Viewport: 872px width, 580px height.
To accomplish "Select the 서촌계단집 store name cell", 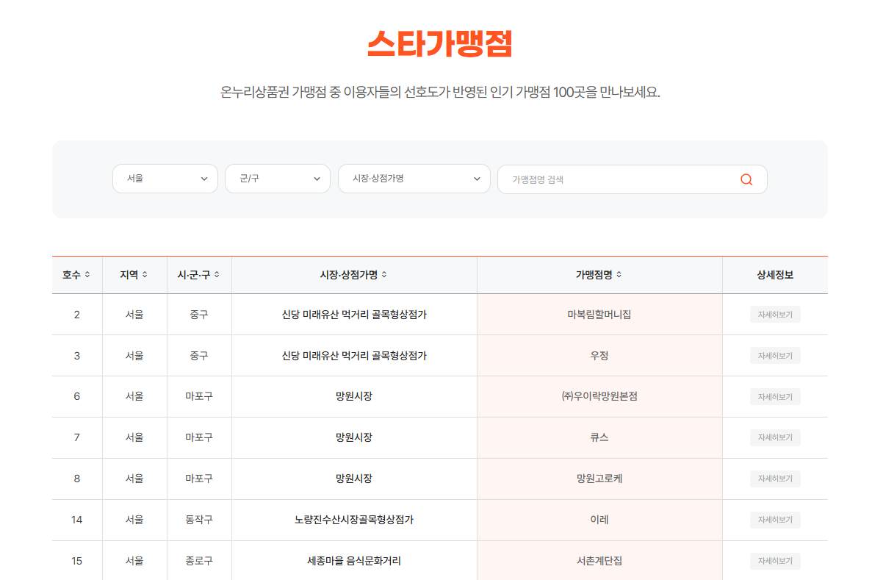I will 599,560.
